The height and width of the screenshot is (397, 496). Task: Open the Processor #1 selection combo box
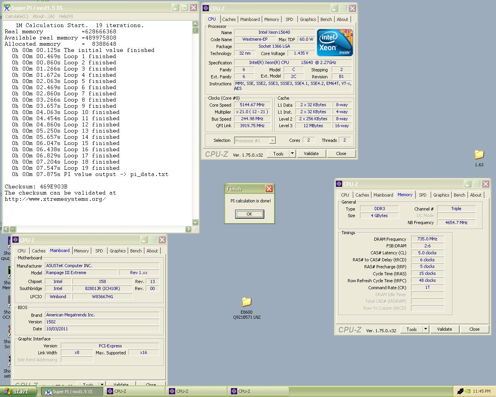(x=255, y=140)
